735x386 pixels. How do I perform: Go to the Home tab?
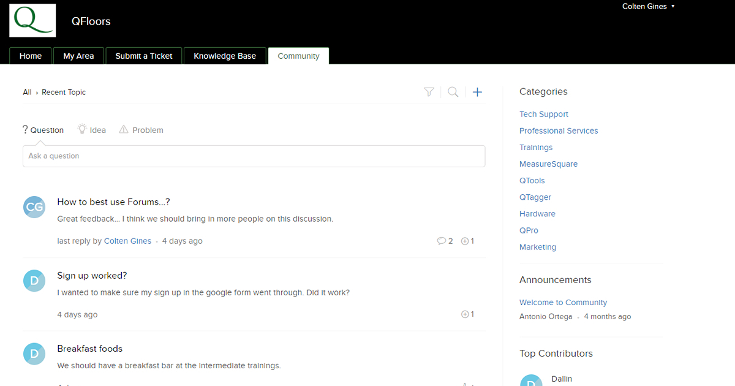point(31,56)
